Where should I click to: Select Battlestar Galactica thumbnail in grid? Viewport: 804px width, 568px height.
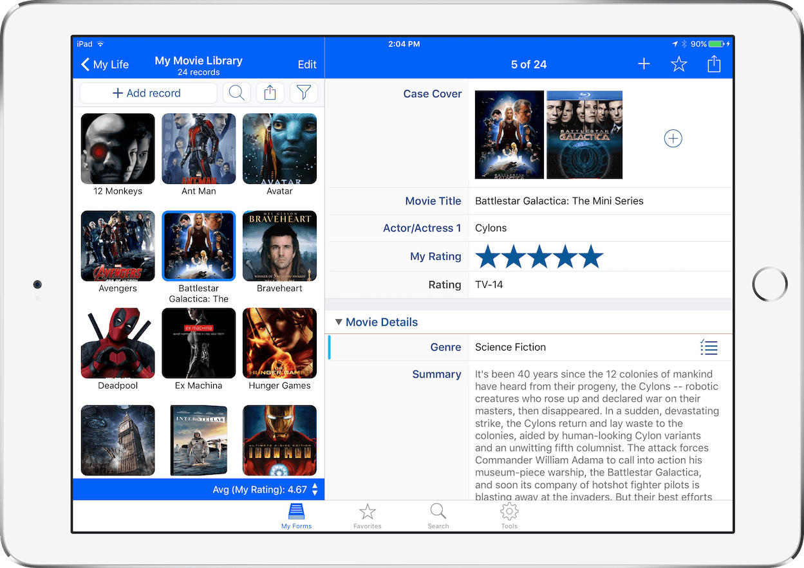point(199,246)
